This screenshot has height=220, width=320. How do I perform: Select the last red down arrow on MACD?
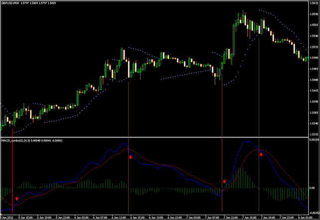(x=261, y=154)
